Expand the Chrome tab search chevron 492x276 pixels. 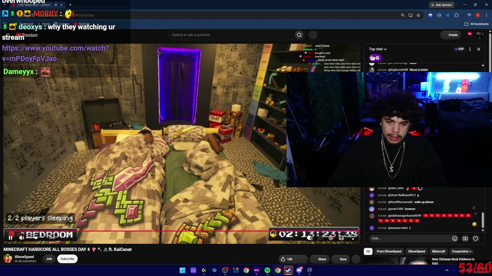[4, 5]
